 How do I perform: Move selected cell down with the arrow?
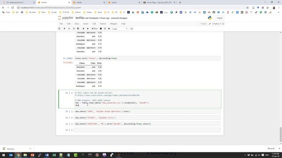(88, 29)
